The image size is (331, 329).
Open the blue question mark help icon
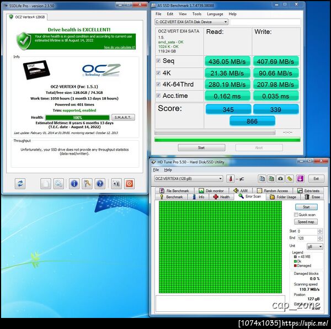100,183
